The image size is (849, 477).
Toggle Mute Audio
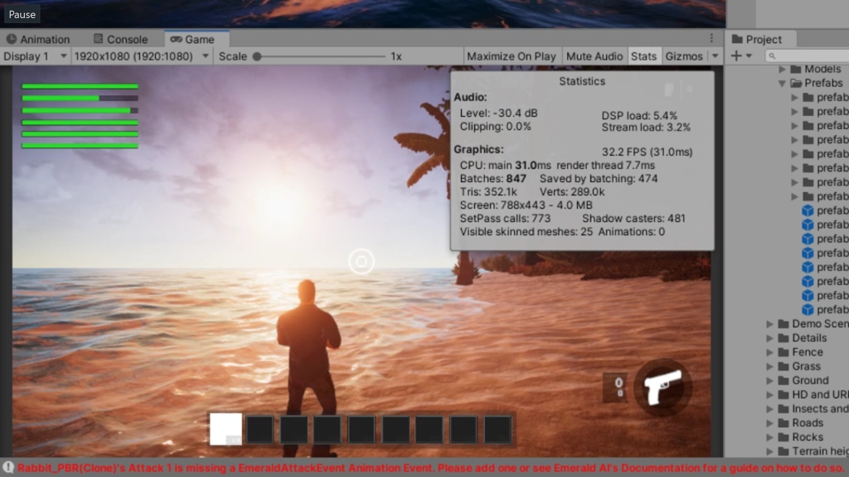(594, 57)
